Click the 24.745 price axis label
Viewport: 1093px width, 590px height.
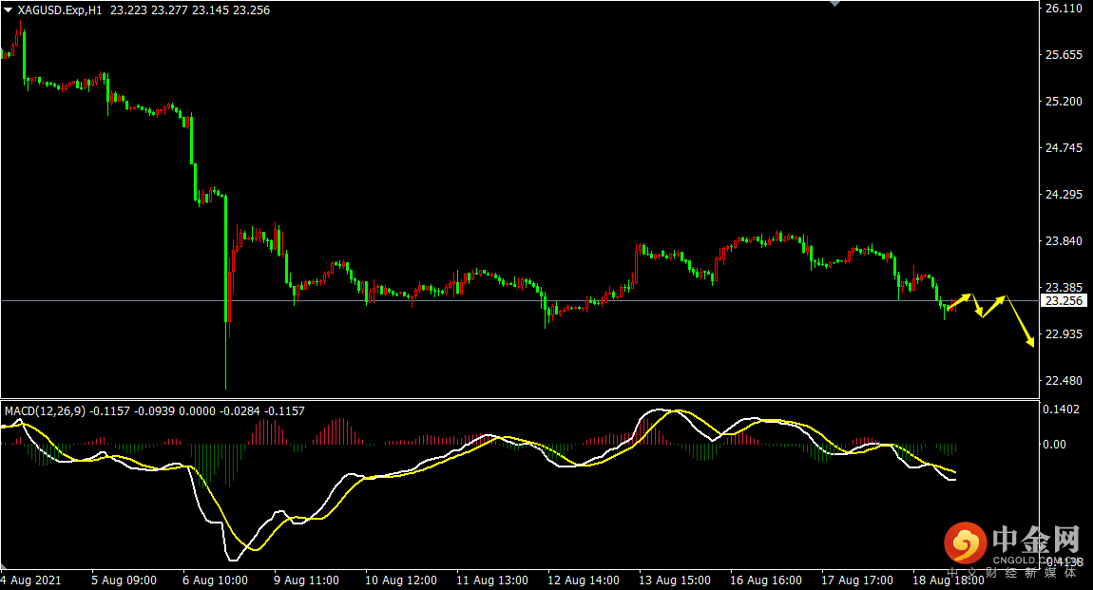(1064, 147)
